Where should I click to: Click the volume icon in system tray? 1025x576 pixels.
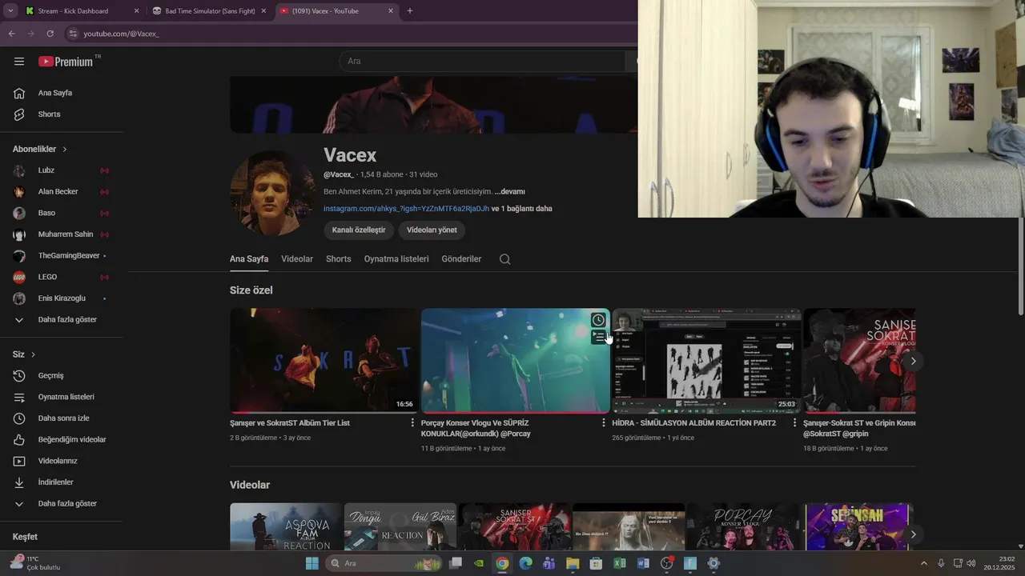point(971,563)
